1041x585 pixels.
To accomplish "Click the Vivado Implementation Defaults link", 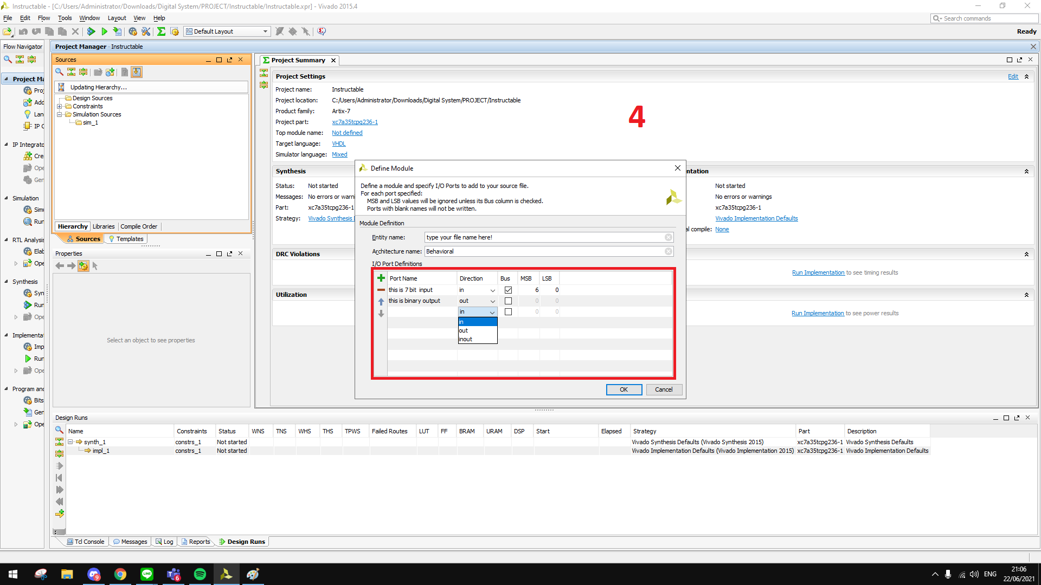I will tap(757, 219).
